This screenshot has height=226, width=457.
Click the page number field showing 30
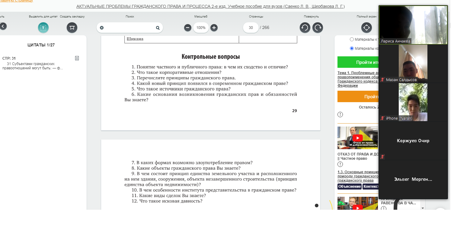[251, 28]
